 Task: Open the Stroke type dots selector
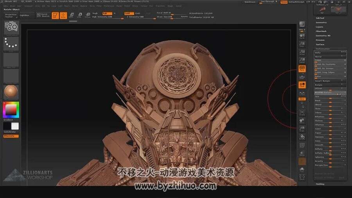[x=11, y=44]
